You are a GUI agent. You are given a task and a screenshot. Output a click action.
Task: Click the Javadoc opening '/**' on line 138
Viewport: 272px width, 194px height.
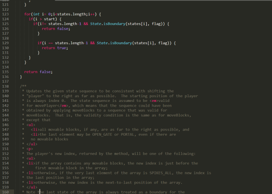point(23,86)
